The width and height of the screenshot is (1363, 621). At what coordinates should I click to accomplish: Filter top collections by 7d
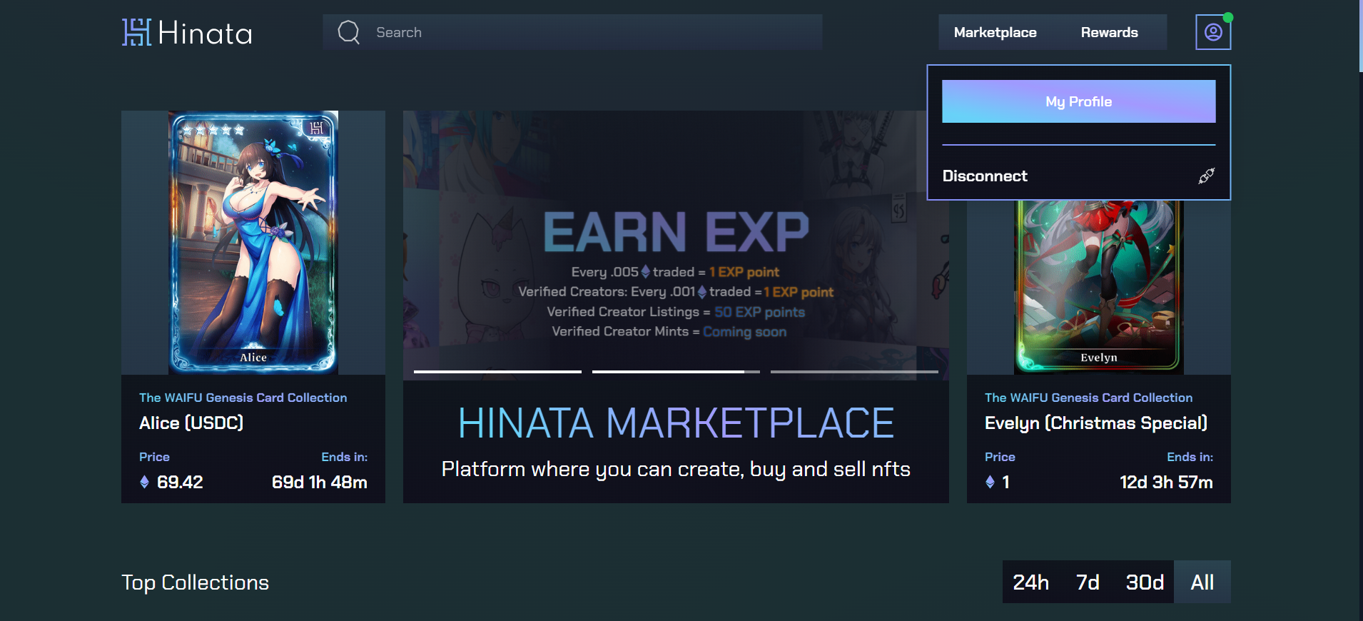pyautogui.click(x=1088, y=582)
